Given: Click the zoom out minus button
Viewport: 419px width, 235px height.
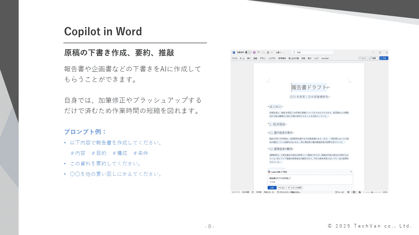Looking at the screenshot, I should pos(364,192).
